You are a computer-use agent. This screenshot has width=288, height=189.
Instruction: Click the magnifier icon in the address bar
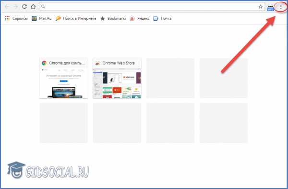tap(43, 7)
